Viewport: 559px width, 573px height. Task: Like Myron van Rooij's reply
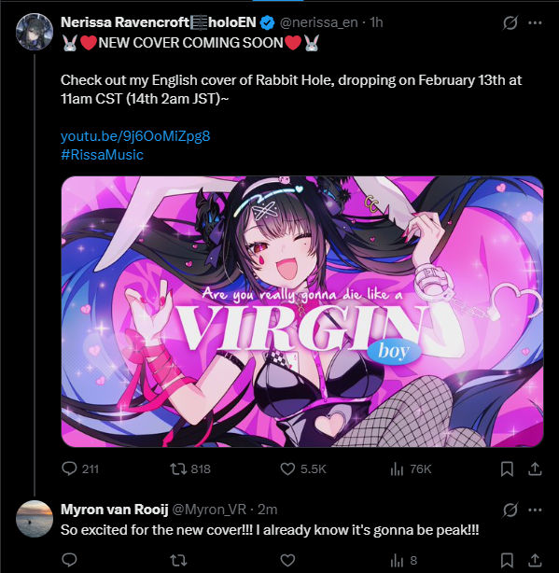coord(287,560)
